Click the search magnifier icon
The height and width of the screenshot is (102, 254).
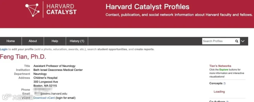[x=237, y=41]
